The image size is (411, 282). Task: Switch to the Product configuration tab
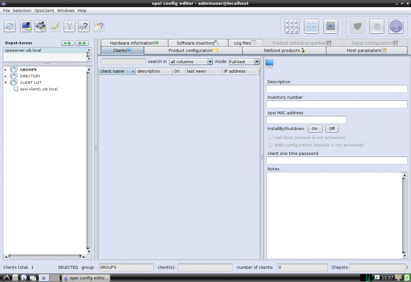(x=193, y=51)
